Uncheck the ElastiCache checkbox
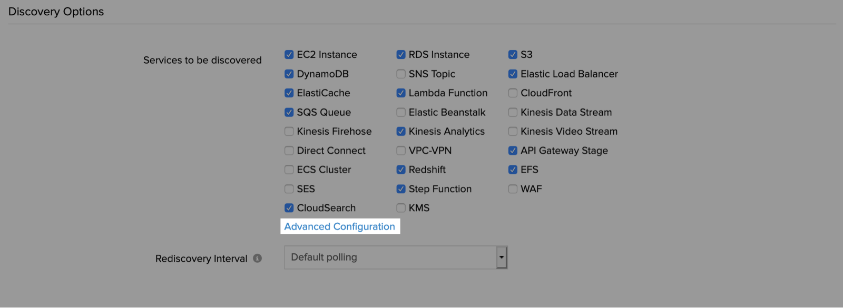The image size is (843, 308). (289, 93)
